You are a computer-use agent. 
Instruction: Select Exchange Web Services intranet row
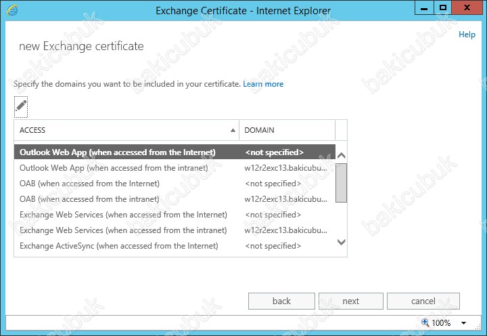tap(175, 230)
